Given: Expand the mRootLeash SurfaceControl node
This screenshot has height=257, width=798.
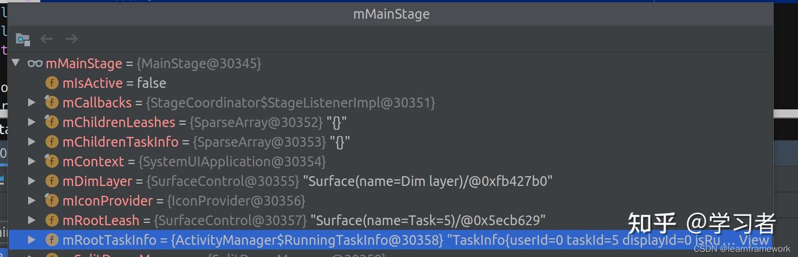Looking at the screenshot, I should pyautogui.click(x=32, y=220).
